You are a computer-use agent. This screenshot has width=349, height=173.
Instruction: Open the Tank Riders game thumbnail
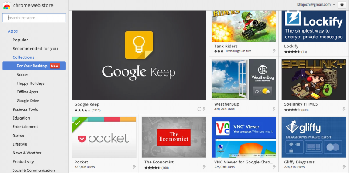[x=244, y=26]
